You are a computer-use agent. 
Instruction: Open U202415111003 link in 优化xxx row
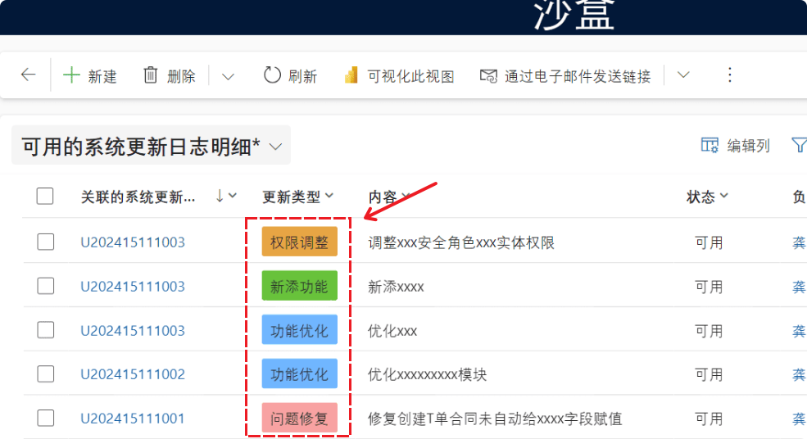[x=132, y=330]
